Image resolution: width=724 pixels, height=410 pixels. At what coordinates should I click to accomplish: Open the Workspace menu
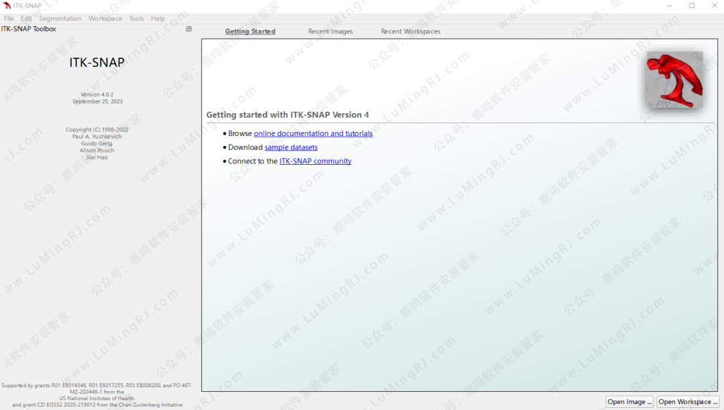105,19
